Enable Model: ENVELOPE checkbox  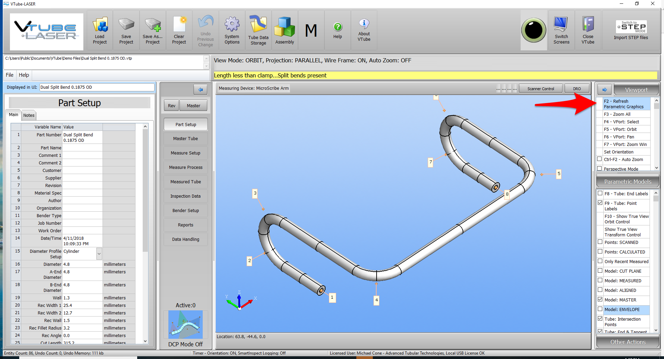point(600,309)
